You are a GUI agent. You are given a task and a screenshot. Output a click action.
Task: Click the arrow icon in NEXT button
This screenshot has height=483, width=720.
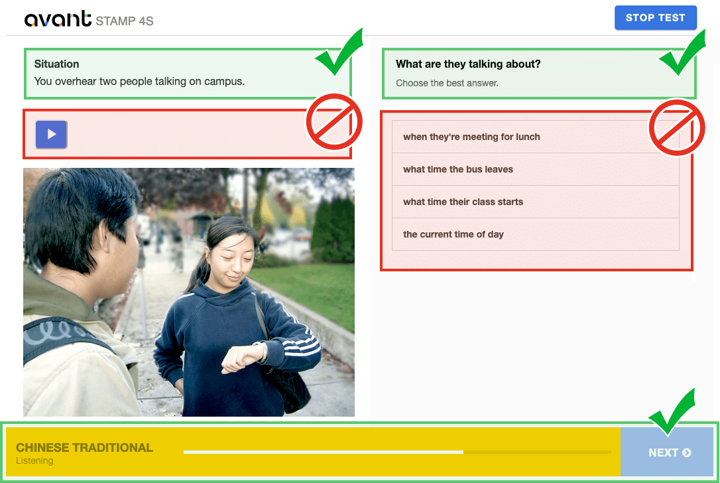click(686, 452)
